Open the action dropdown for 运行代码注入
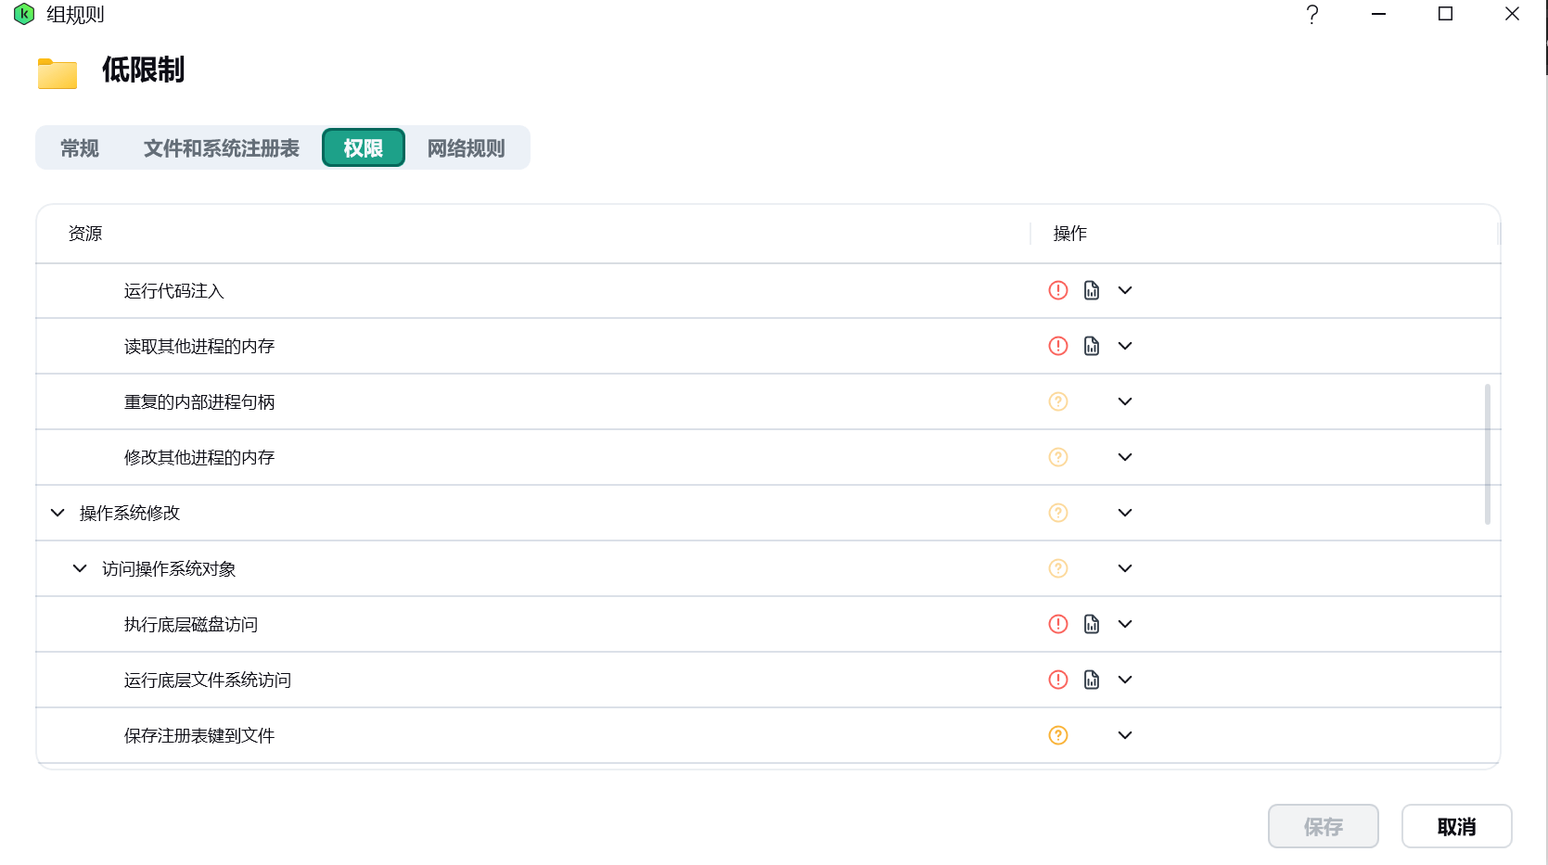 click(1125, 290)
